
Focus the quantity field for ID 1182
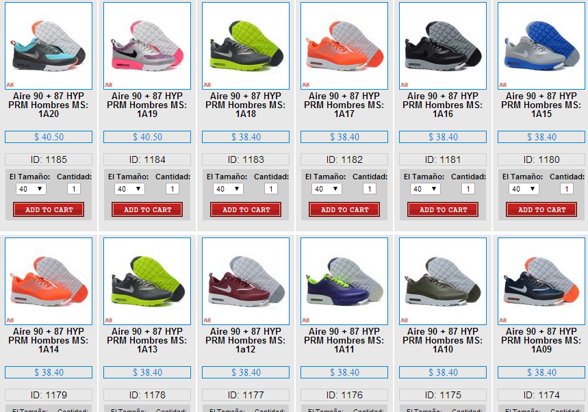(x=370, y=189)
